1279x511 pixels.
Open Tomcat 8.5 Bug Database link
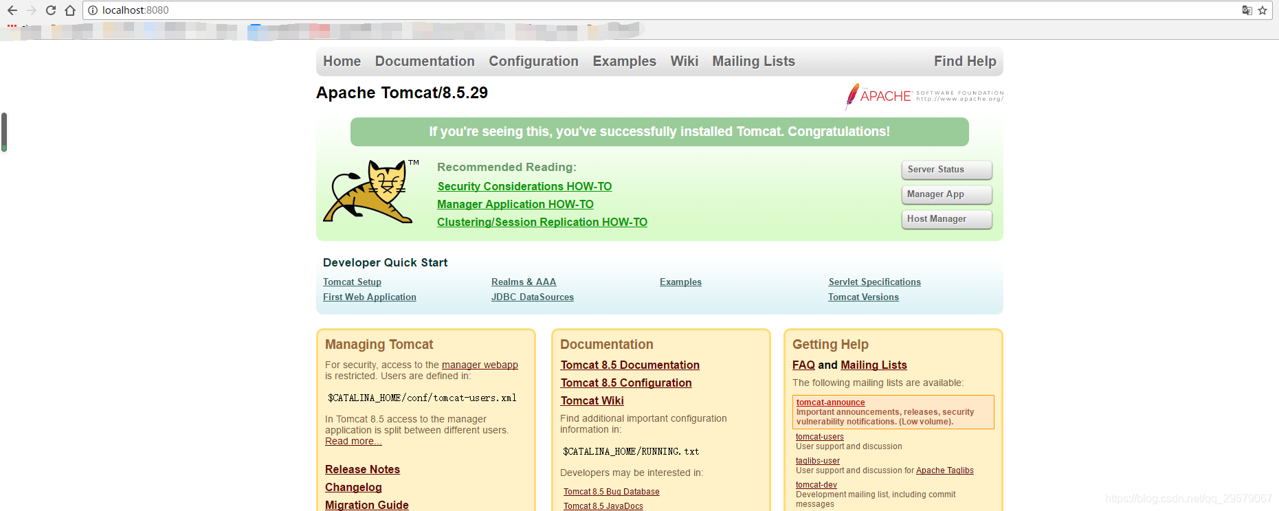click(x=612, y=492)
